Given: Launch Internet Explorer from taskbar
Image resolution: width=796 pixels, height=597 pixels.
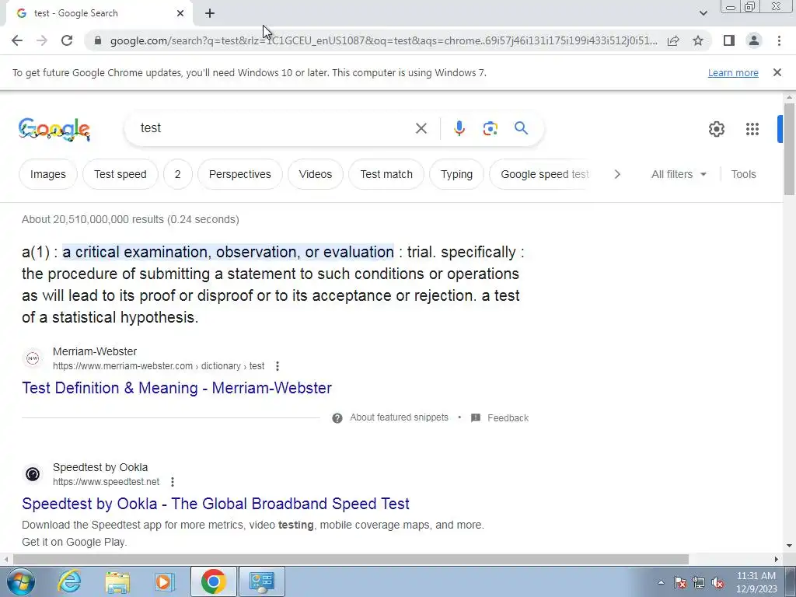Looking at the screenshot, I should pyautogui.click(x=69, y=581).
